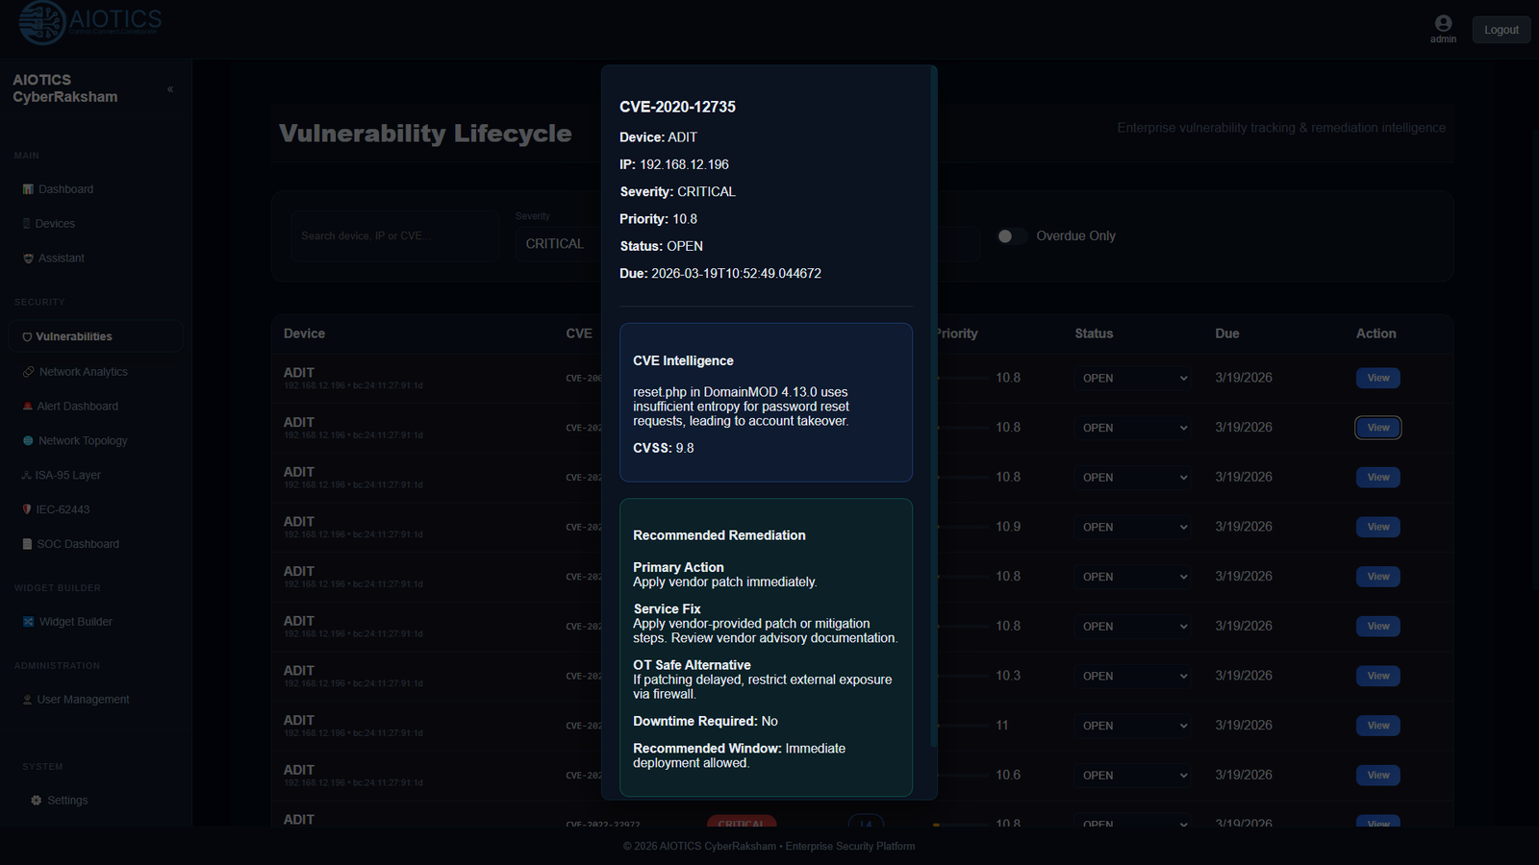The width and height of the screenshot is (1539, 865).
Task: Click the Dashboard sidebar icon
Action: (28, 189)
